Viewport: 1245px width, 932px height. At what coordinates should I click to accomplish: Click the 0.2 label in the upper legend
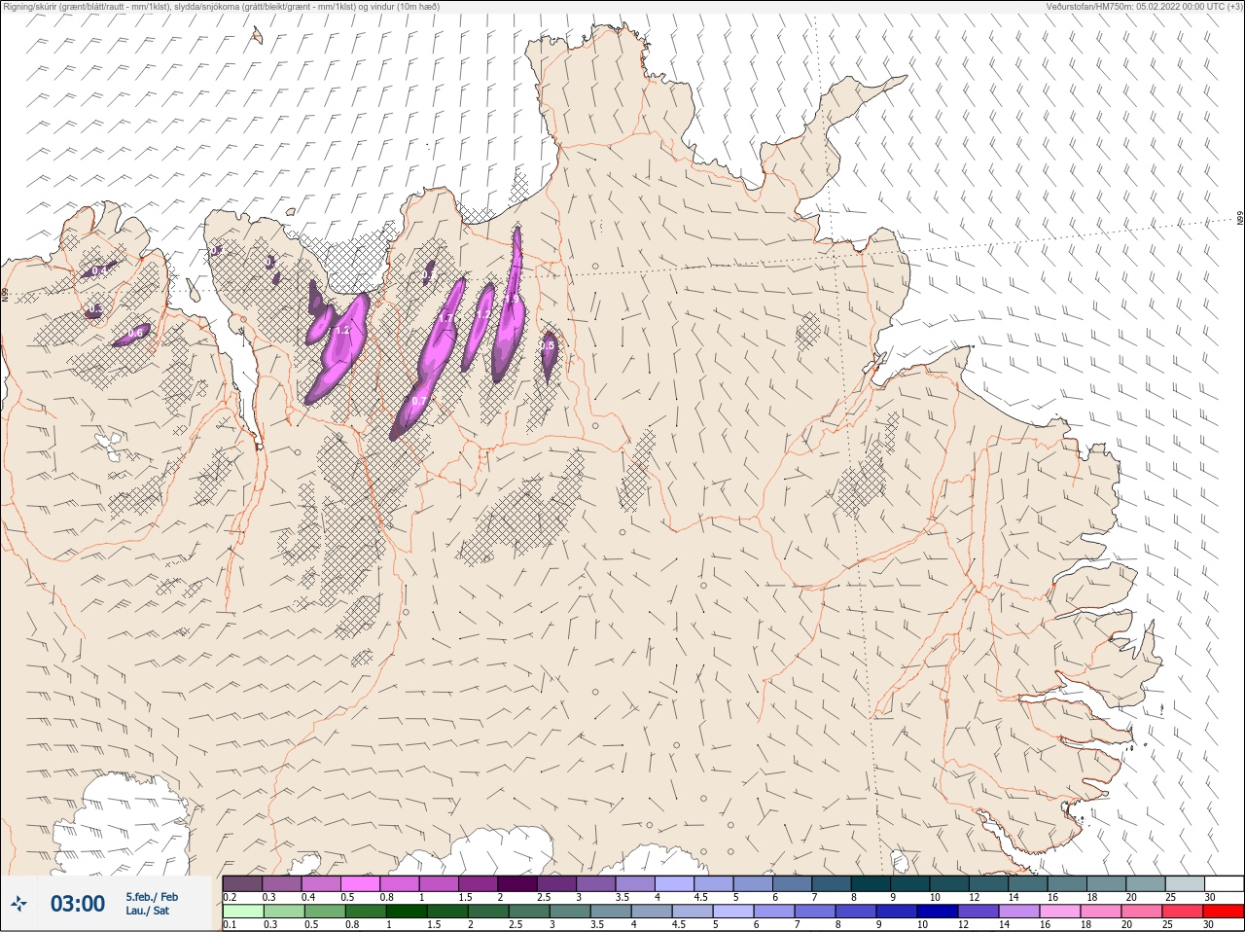pos(230,897)
